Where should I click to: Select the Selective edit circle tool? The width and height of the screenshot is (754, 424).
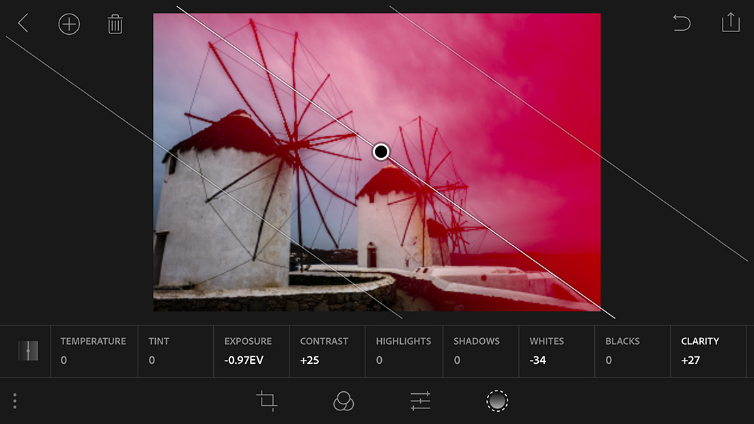[x=497, y=401]
